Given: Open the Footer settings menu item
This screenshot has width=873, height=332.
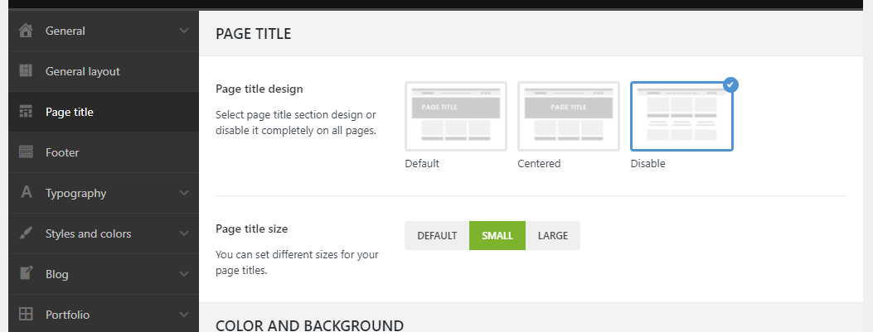Looking at the screenshot, I should (x=104, y=152).
